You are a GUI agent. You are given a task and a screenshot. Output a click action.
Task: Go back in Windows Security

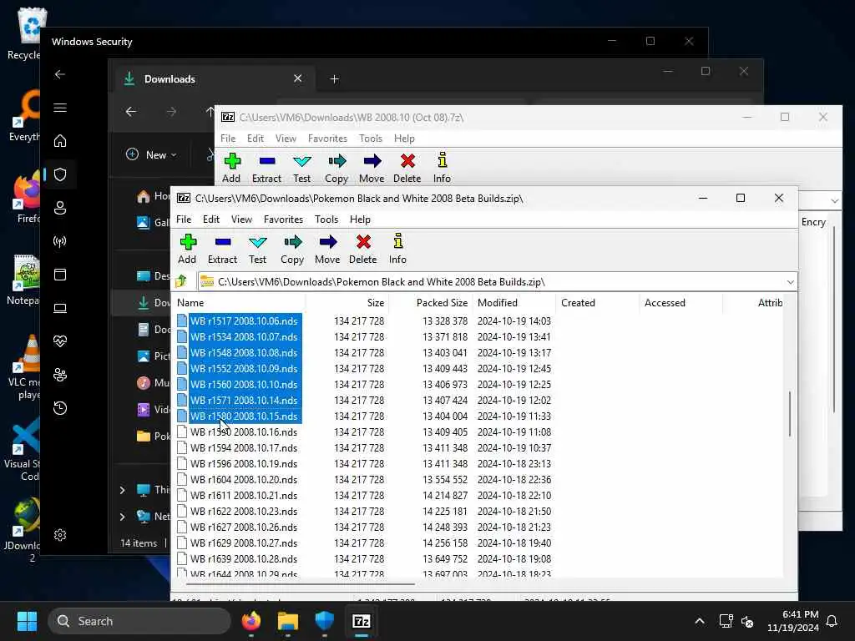pos(60,74)
